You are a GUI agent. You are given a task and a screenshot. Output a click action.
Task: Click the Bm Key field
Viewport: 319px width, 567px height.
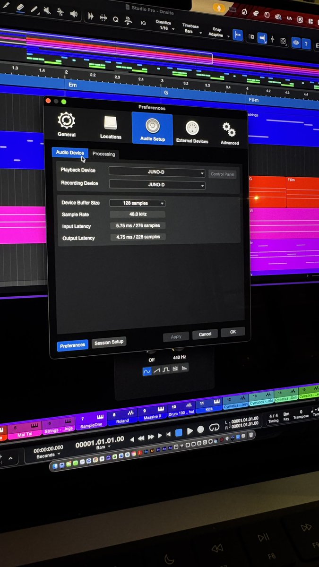pyautogui.click(x=286, y=416)
